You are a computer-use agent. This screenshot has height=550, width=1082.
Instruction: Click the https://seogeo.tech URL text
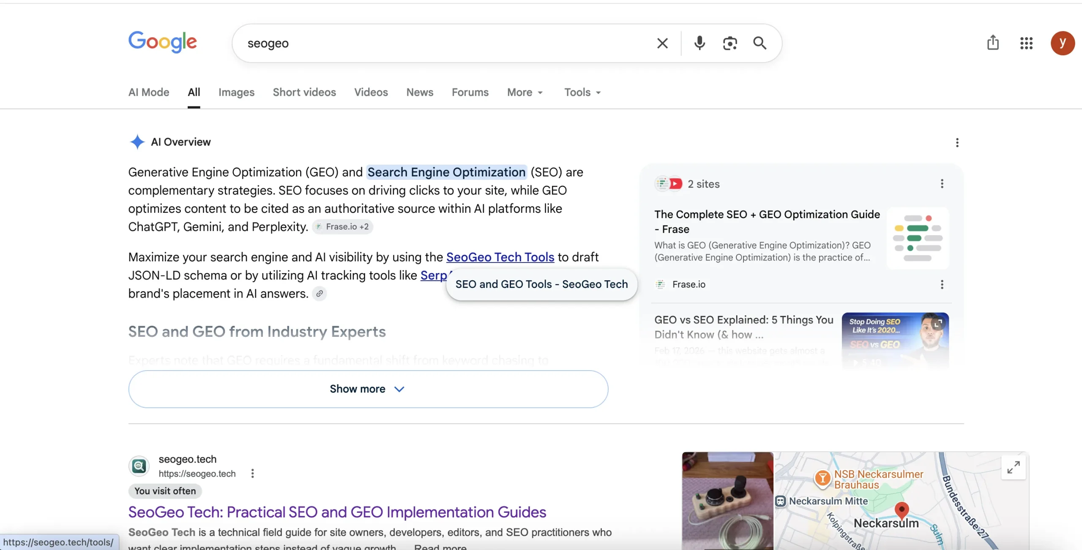pyautogui.click(x=197, y=474)
